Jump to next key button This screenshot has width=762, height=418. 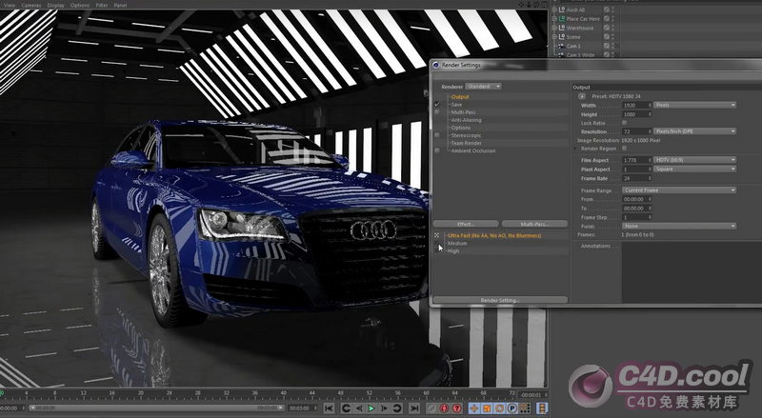[397, 408]
